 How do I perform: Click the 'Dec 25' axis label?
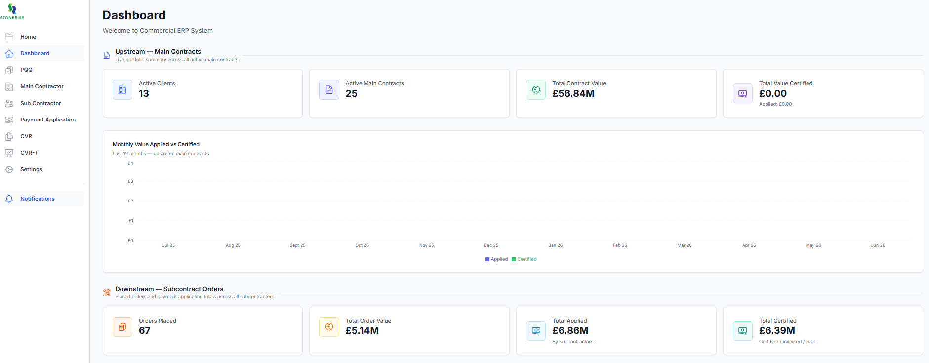pyautogui.click(x=491, y=245)
